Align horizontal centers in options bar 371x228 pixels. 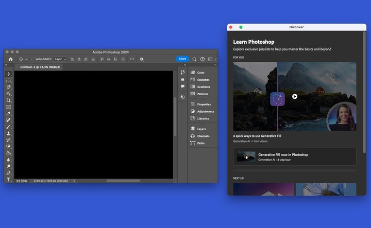79,59
